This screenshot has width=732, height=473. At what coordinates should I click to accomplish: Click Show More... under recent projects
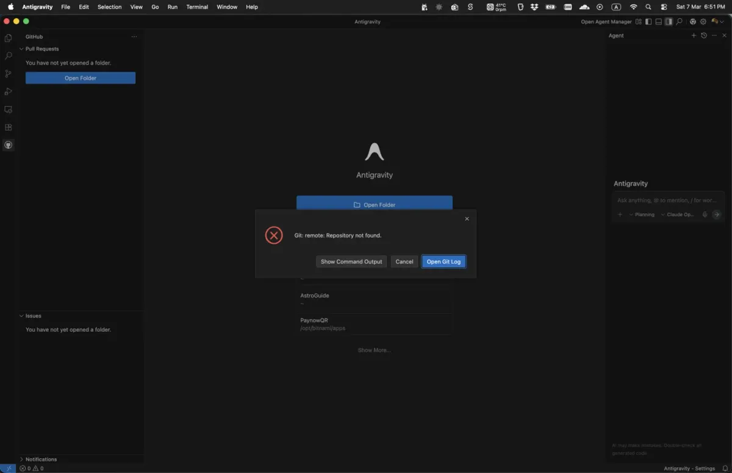(x=374, y=350)
